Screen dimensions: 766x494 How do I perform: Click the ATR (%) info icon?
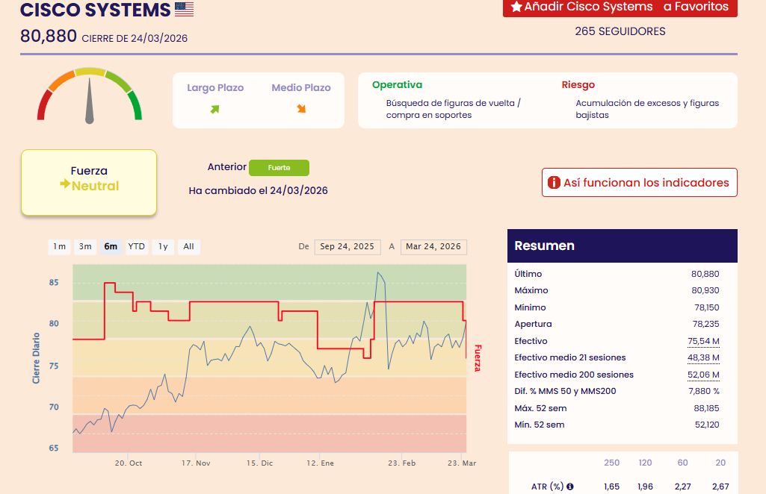tap(570, 487)
